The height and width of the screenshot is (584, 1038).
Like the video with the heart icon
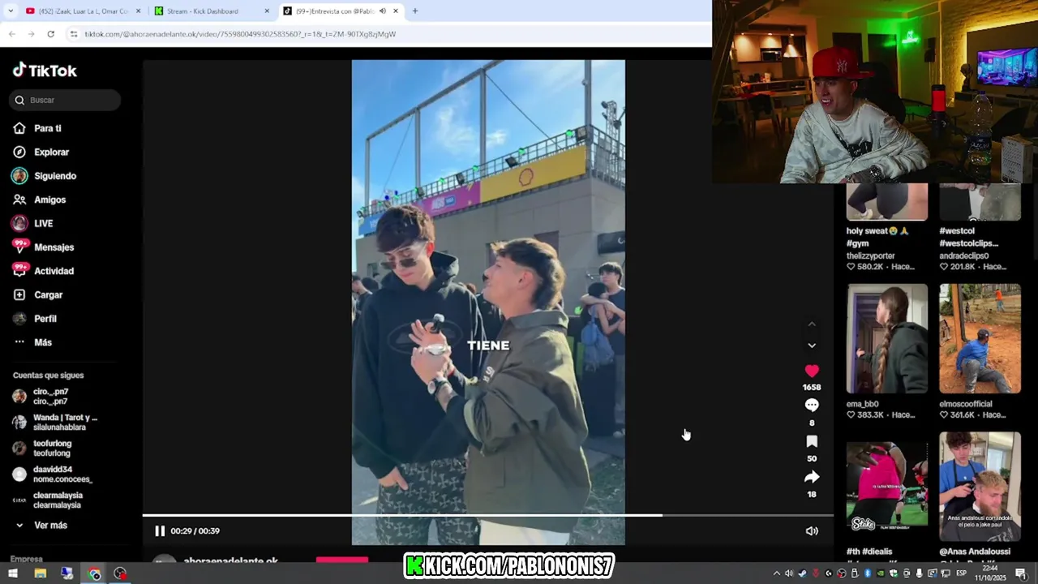(x=812, y=371)
